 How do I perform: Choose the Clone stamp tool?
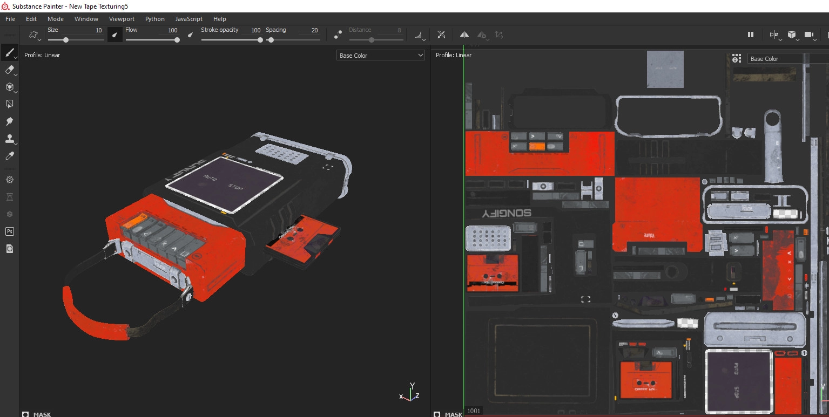coord(9,139)
